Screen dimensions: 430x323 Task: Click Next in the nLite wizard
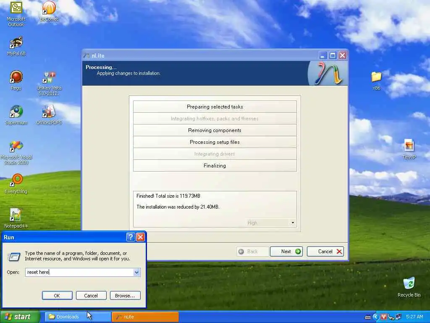click(286, 252)
